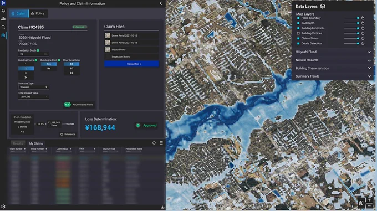Open the analytics chart icon in sidebar
Image resolution: width=377 pixels, height=211 pixels.
(x=3, y=19)
